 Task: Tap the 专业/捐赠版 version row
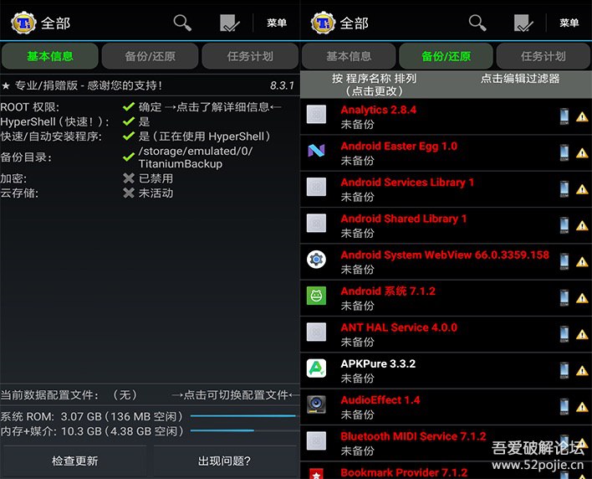[148, 85]
